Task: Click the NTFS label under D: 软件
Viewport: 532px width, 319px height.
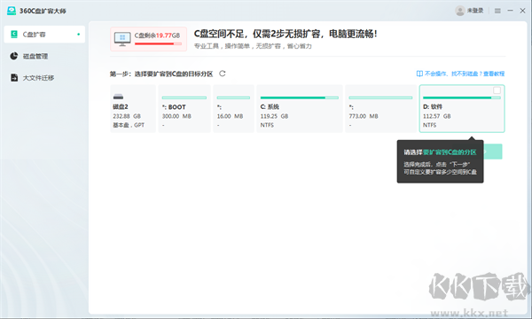Action: click(429, 125)
